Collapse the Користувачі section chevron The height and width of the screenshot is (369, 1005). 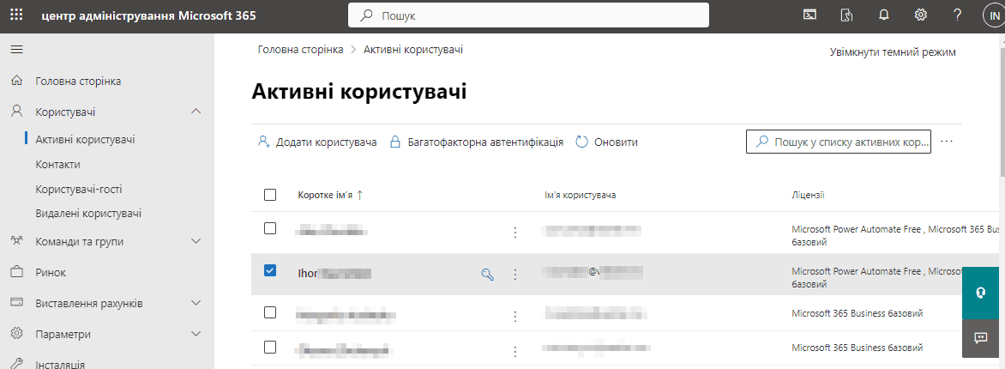[x=196, y=112]
